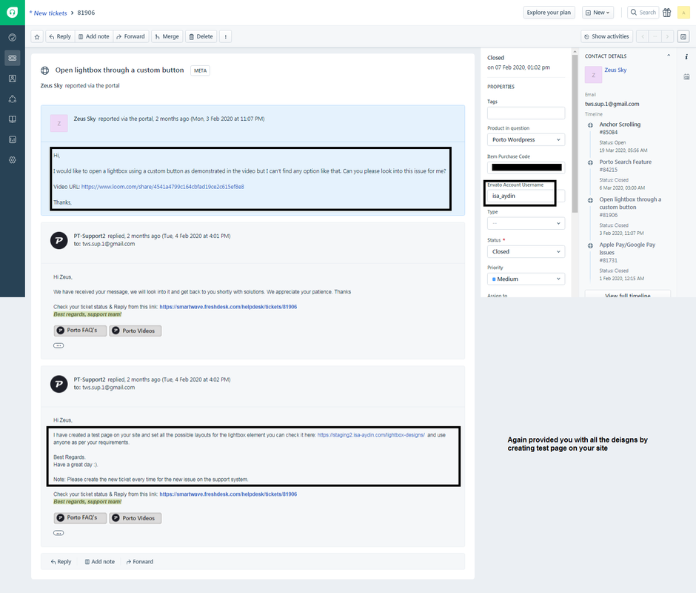
Task: Expand quoted text ellipsis in first reply
Action: point(58,345)
